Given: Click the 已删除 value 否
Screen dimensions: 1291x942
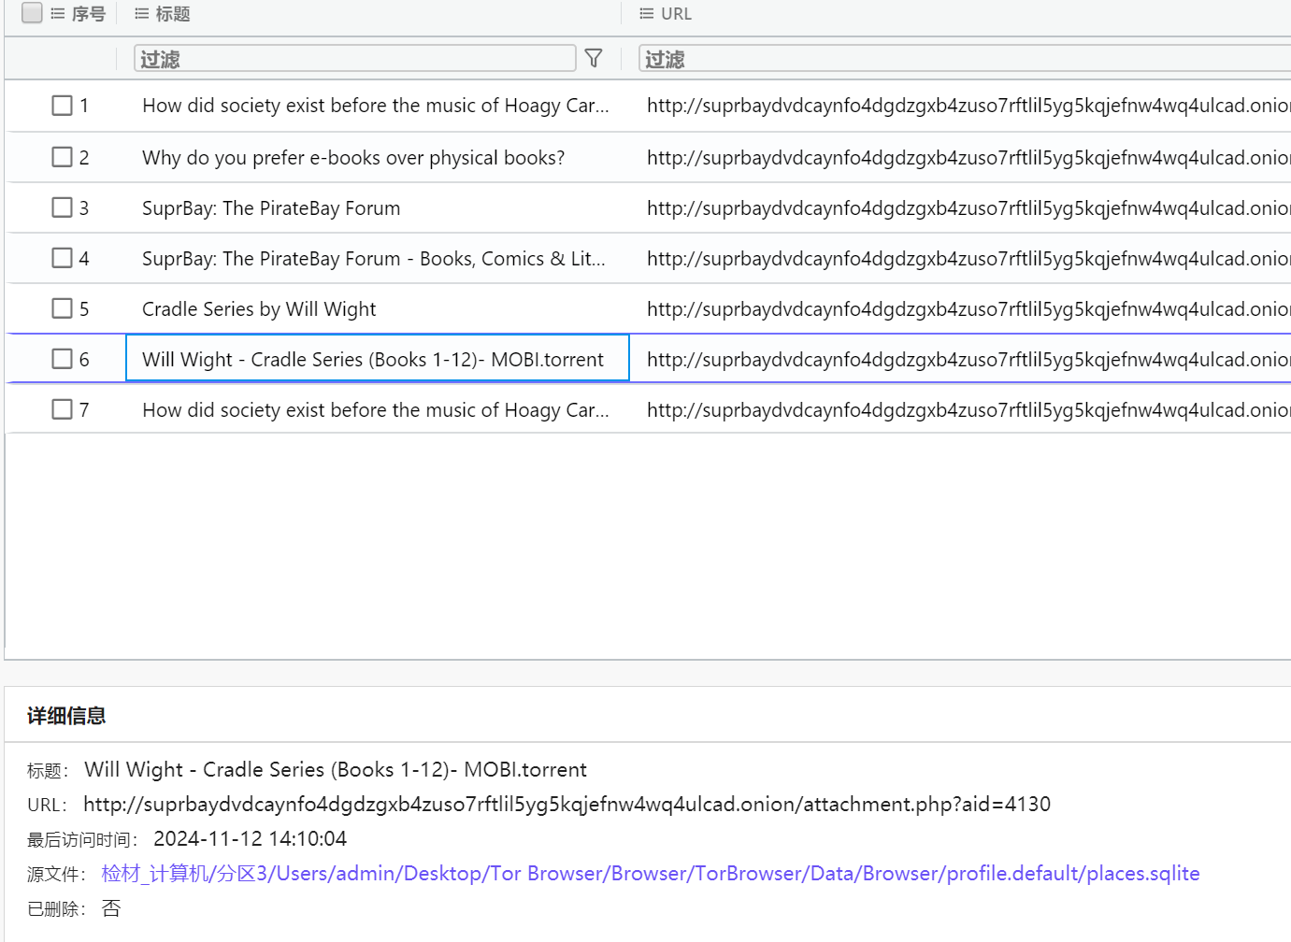Looking at the screenshot, I should (111, 908).
